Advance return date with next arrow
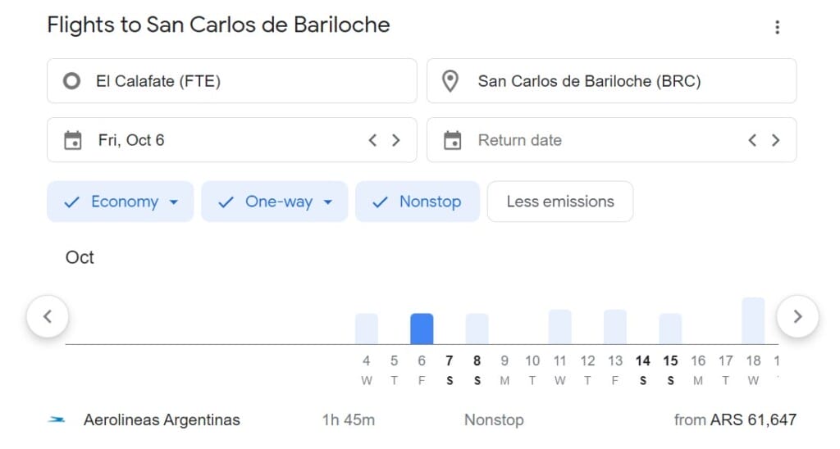840x449 pixels. pos(775,140)
